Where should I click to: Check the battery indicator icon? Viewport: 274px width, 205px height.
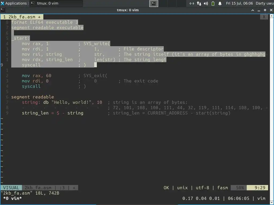click(x=213, y=3)
